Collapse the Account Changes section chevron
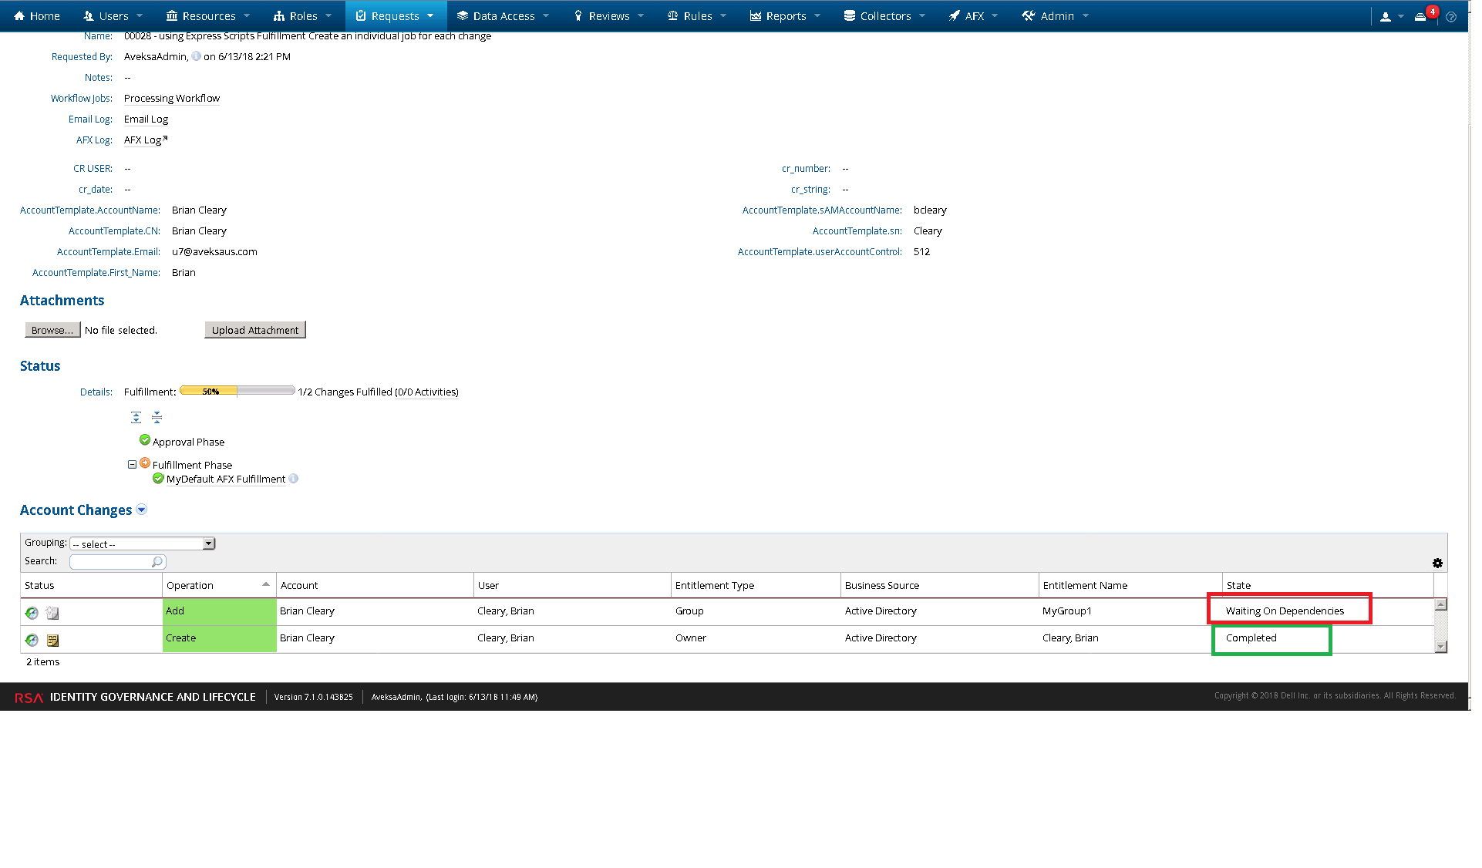1482x868 pixels. pyautogui.click(x=142, y=510)
